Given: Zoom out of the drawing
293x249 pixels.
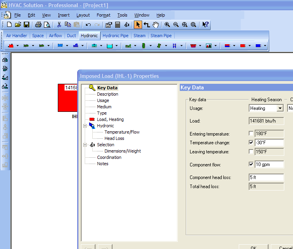Looking at the screenshot, I should tap(176, 25).
